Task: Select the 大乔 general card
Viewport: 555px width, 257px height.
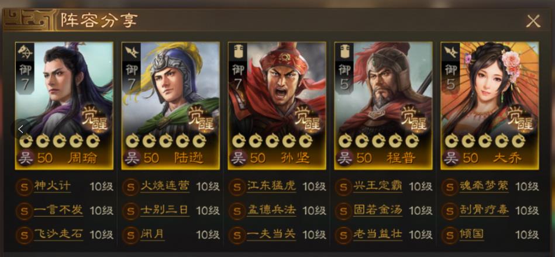Action: pyautogui.click(x=489, y=106)
